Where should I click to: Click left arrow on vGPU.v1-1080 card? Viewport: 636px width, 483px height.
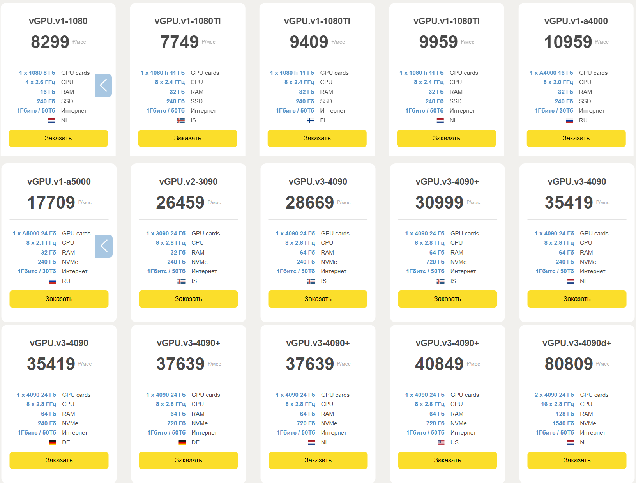(103, 85)
